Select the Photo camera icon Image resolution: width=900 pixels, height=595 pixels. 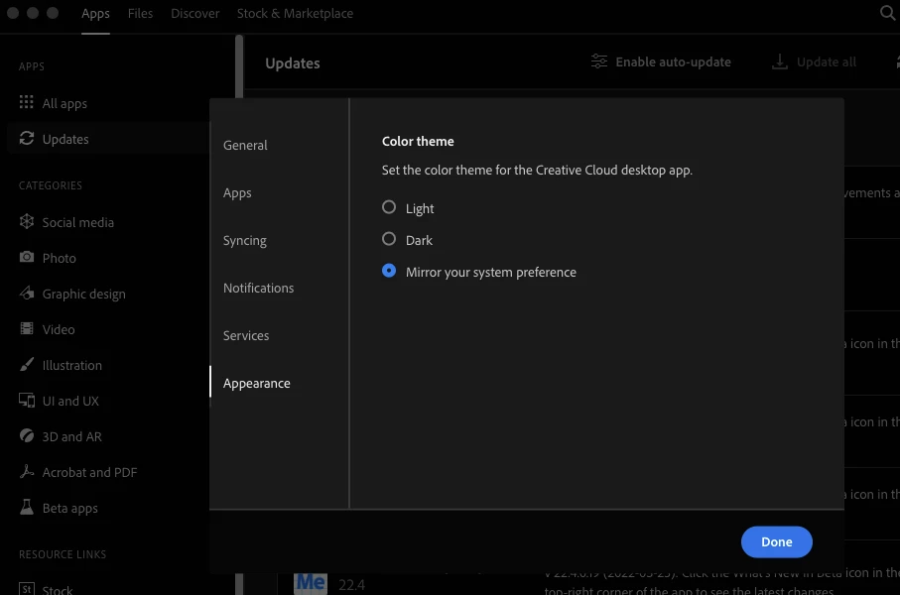pyautogui.click(x=27, y=257)
